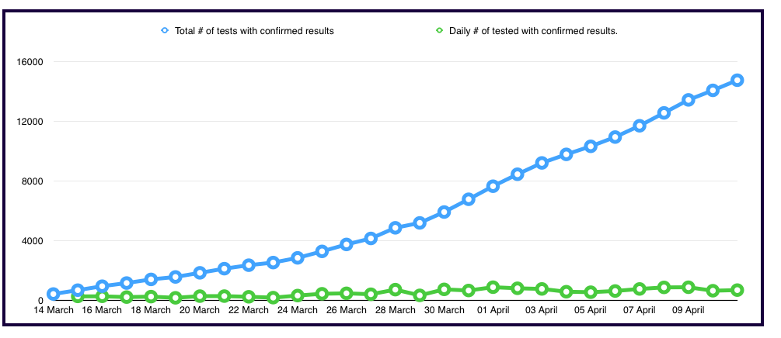Click the '09 April' x-axis label
The height and width of the screenshot is (338, 781).
[688, 310]
